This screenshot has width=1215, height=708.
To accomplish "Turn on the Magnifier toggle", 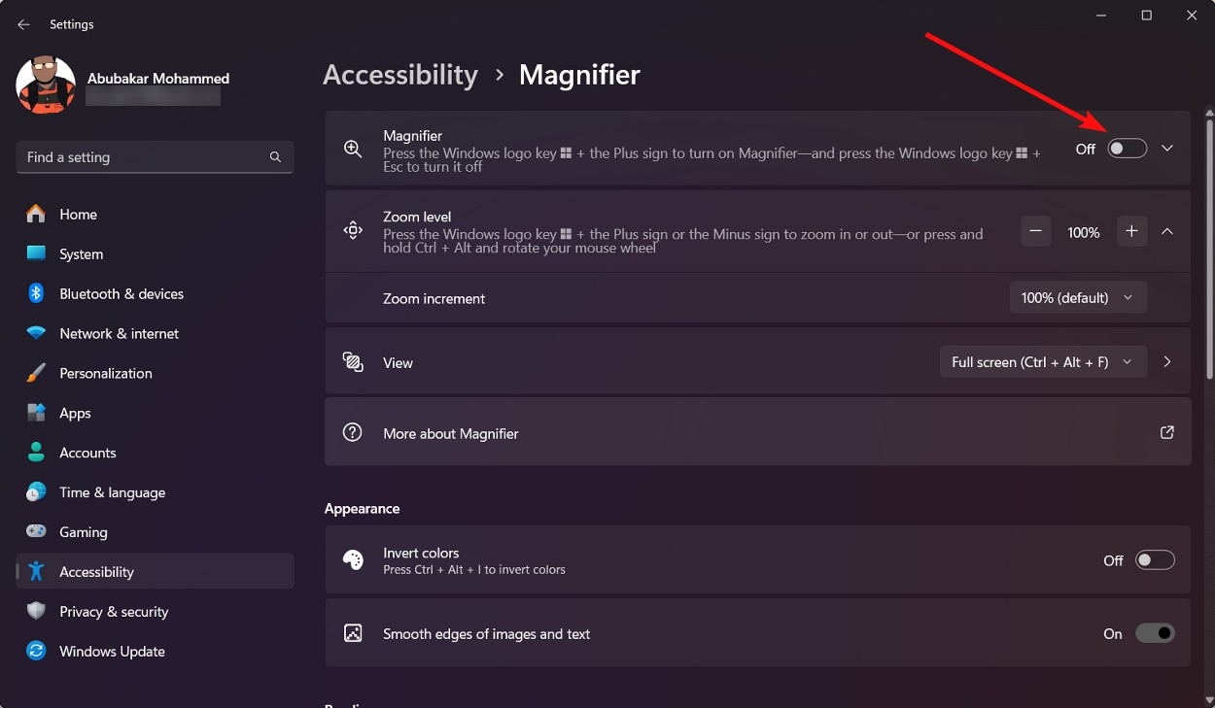I will pyautogui.click(x=1127, y=149).
